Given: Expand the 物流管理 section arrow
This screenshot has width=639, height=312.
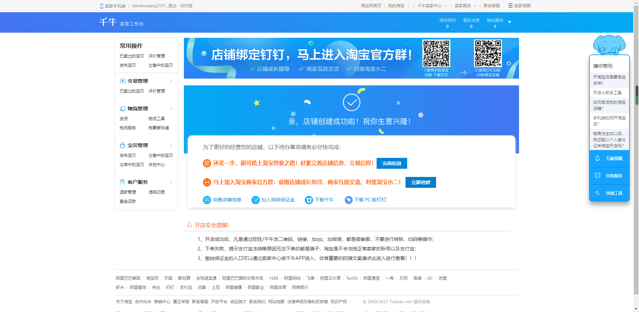Looking at the screenshot, I should [x=171, y=109].
